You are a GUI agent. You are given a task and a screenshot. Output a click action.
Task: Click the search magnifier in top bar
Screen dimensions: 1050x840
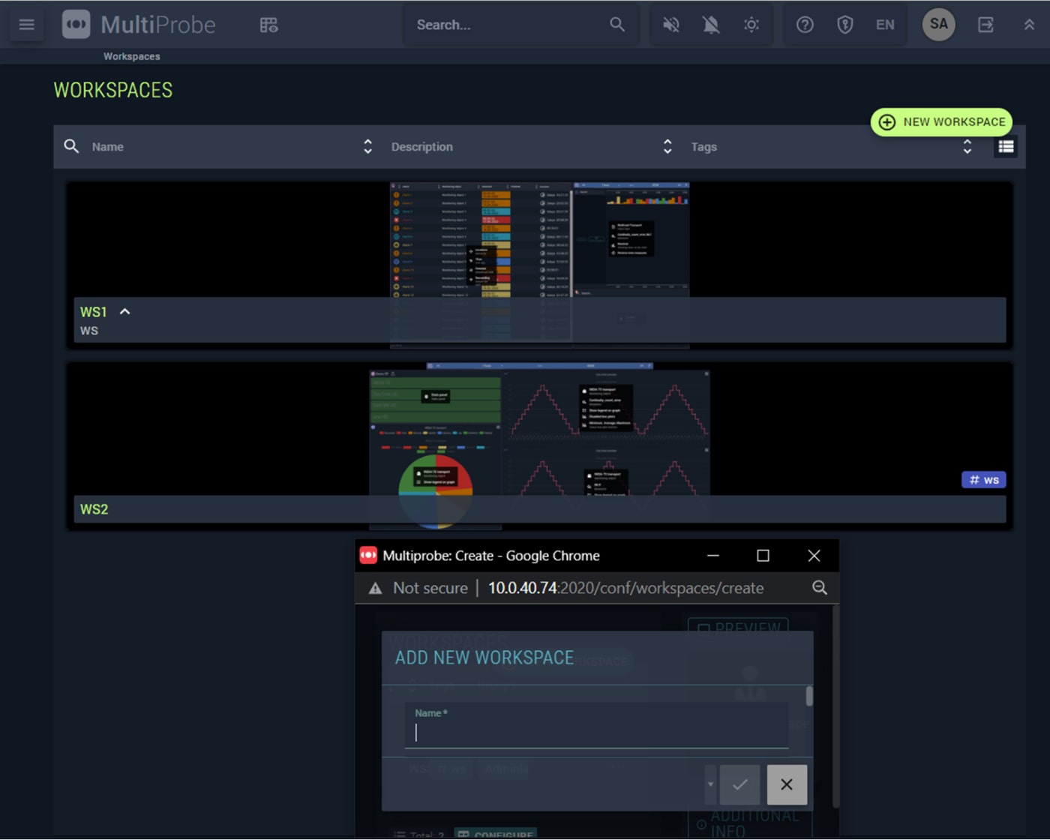[616, 25]
